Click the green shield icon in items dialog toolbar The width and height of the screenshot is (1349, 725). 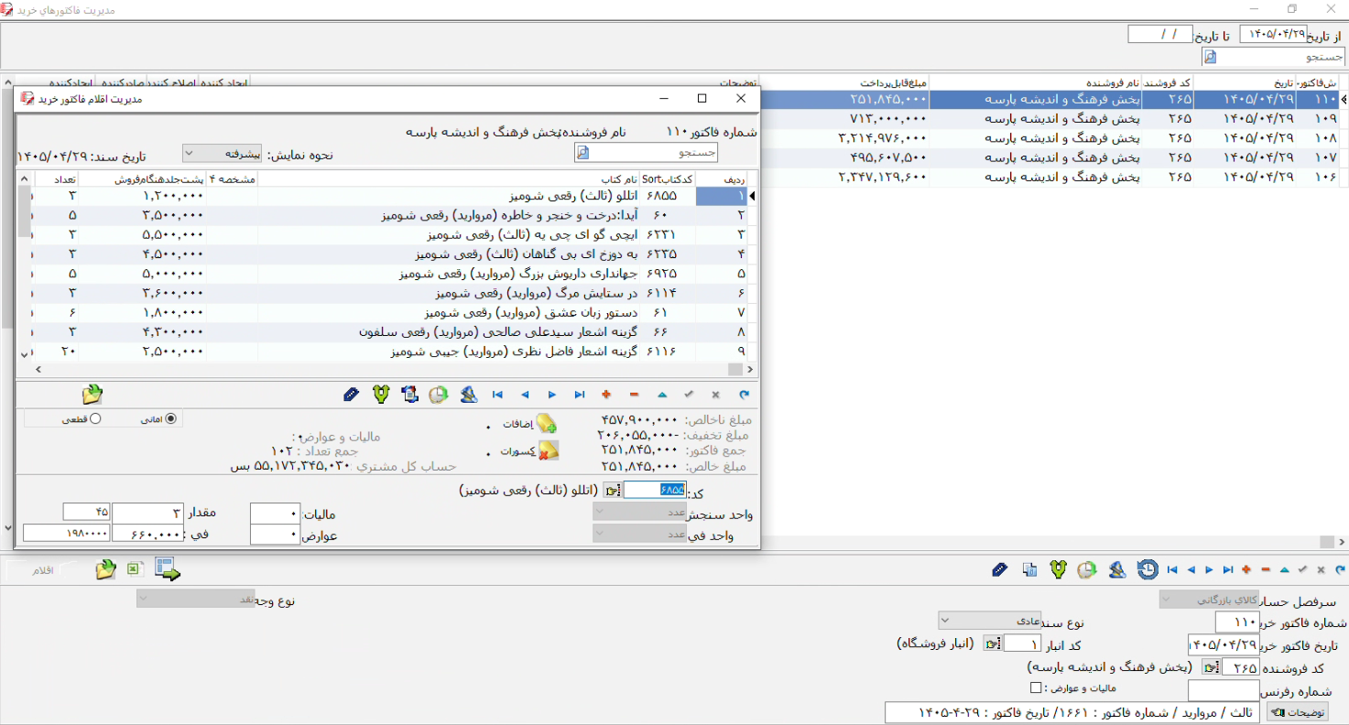click(x=382, y=395)
